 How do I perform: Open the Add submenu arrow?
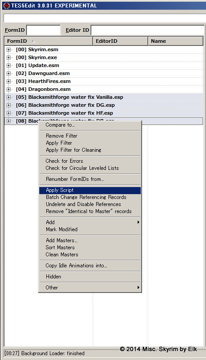pyautogui.click(x=138, y=222)
